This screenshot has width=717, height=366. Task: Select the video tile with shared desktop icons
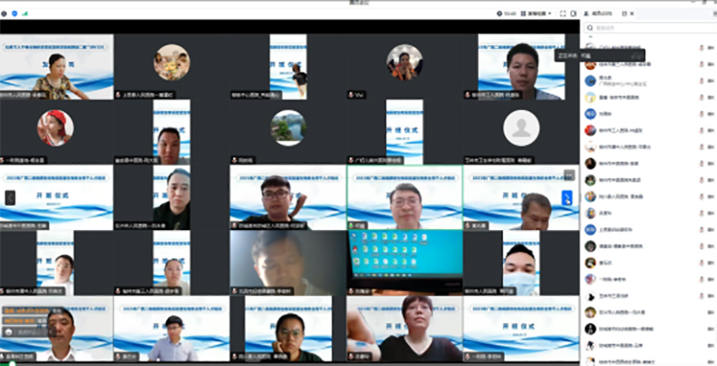coord(404,261)
